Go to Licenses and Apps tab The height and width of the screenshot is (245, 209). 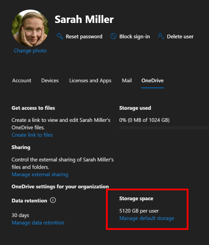(90, 81)
